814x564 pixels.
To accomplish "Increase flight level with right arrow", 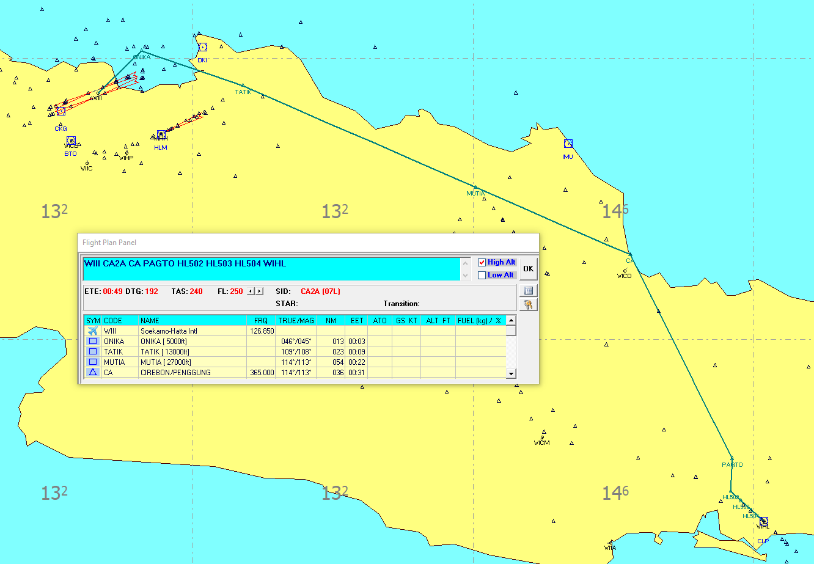I will [260, 291].
